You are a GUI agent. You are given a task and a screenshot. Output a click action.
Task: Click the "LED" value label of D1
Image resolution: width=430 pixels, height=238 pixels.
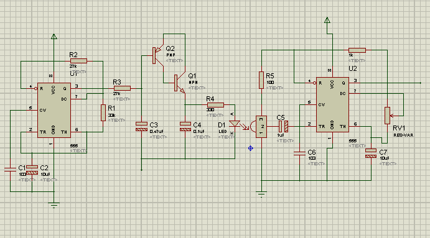click(x=222, y=132)
